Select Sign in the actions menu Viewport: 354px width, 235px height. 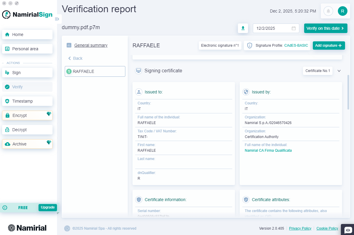point(27,73)
